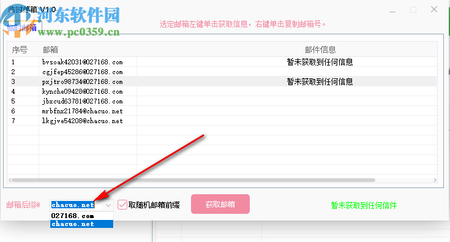This screenshot has height=242, width=450.
Task: Click the green status text 暂未获取到任何信件
Action: [x=364, y=205]
